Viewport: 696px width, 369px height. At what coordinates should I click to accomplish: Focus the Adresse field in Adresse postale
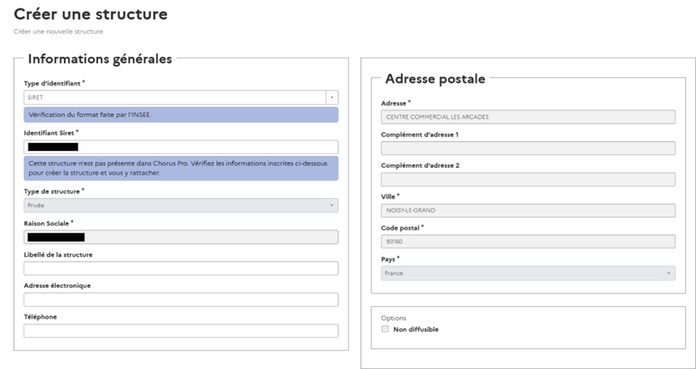528,117
